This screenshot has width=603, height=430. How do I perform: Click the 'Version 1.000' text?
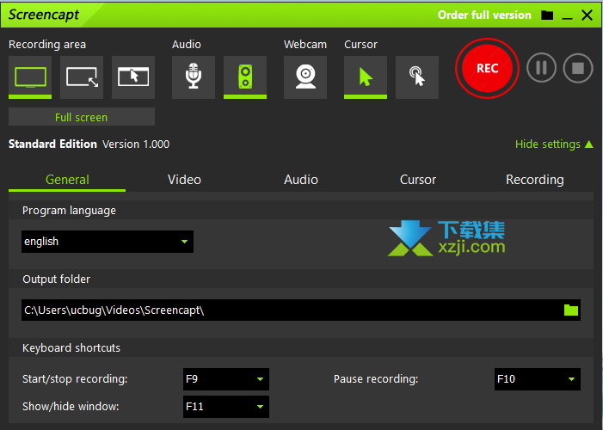136,144
